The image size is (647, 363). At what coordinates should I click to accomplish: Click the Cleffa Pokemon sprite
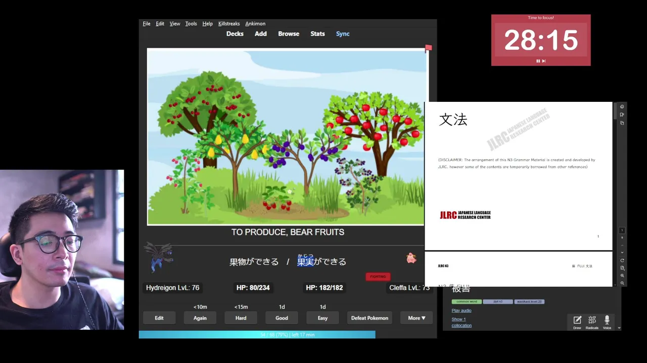tap(411, 258)
